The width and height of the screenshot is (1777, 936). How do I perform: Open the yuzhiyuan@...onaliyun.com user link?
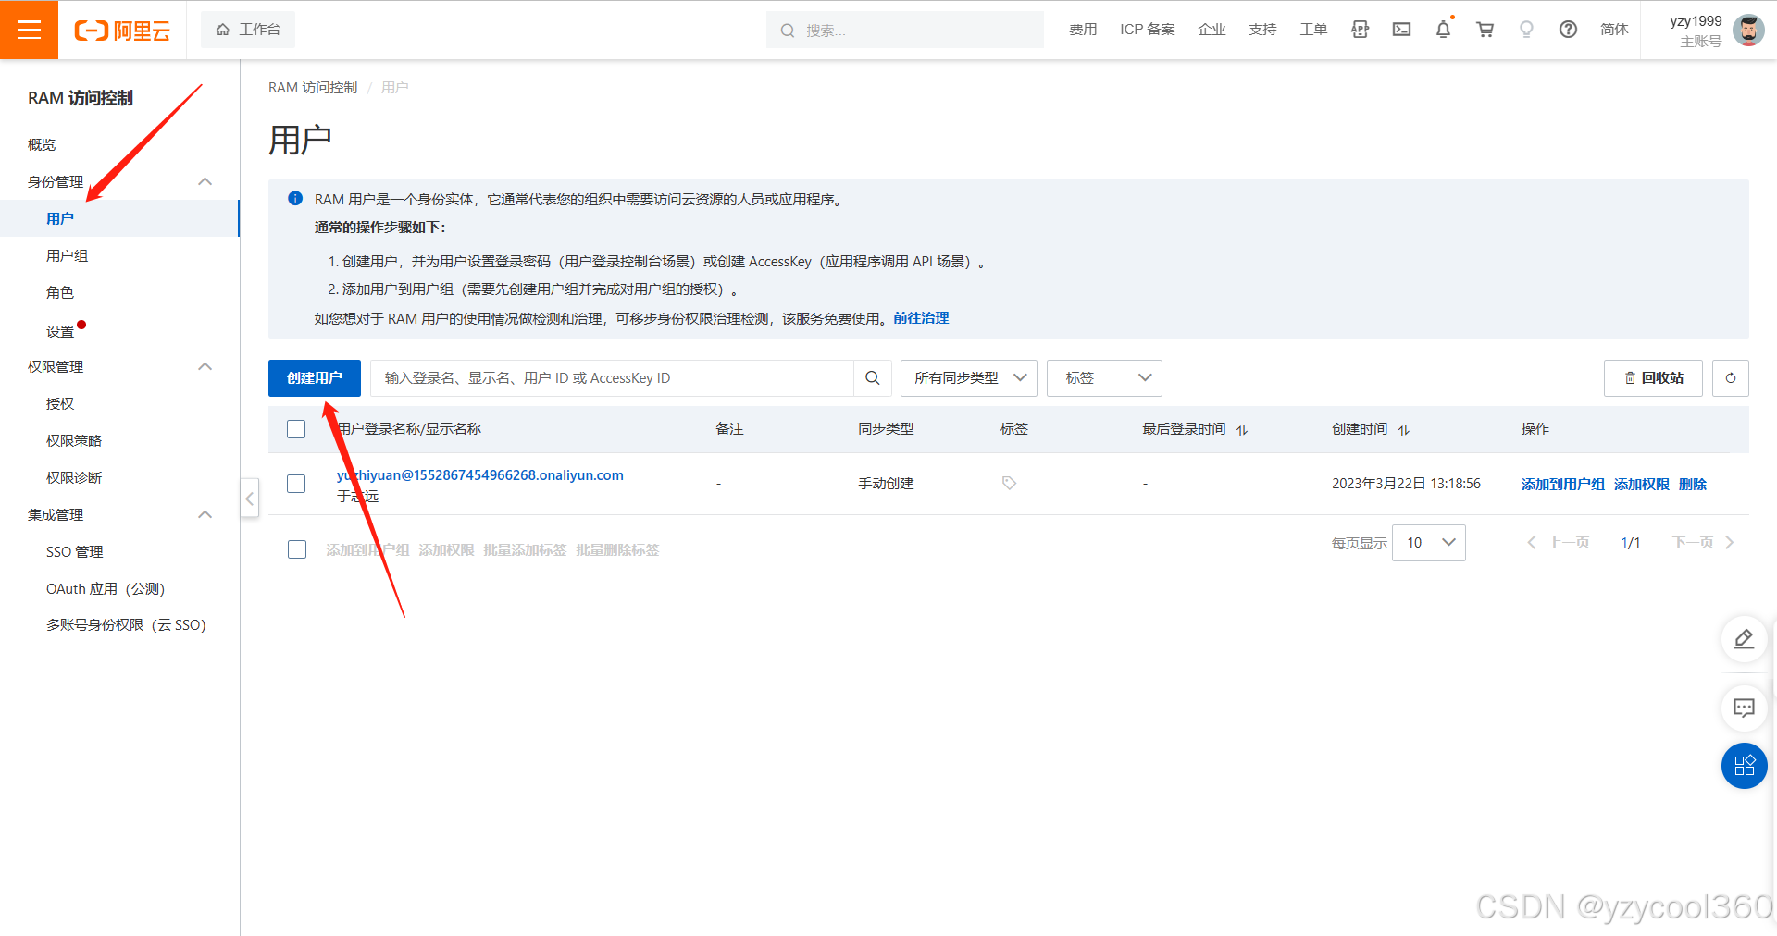point(480,474)
